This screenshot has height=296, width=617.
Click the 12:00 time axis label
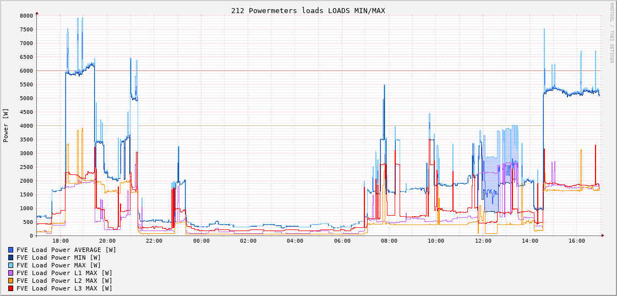coord(483,241)
